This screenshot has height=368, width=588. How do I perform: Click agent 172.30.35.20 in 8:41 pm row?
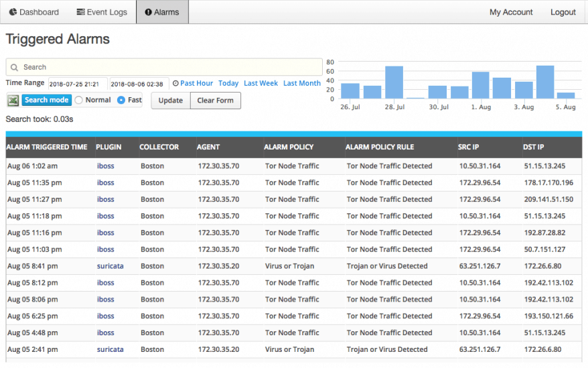[x=218, y=266]
